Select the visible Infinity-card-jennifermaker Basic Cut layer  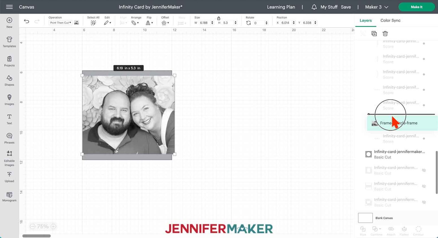399,154
